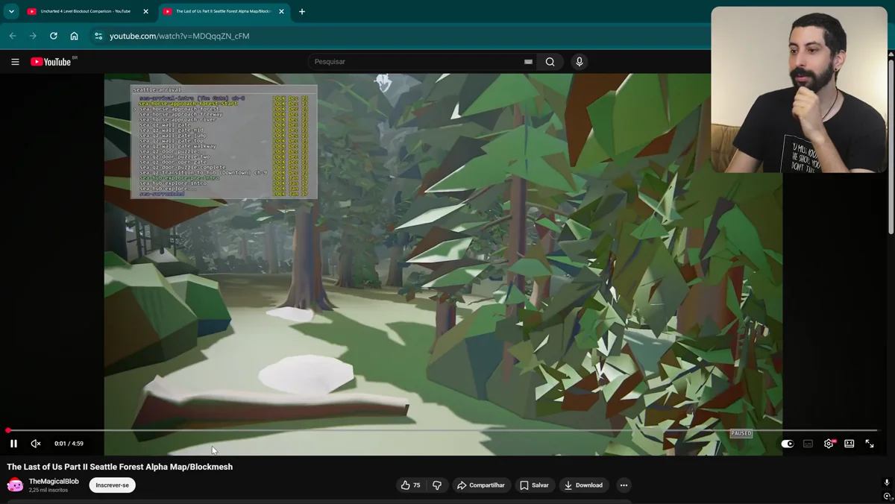Open the more actions three-dot menu
Image resolution: width=895 pixels, height=504 pixels.
(624, 485)
